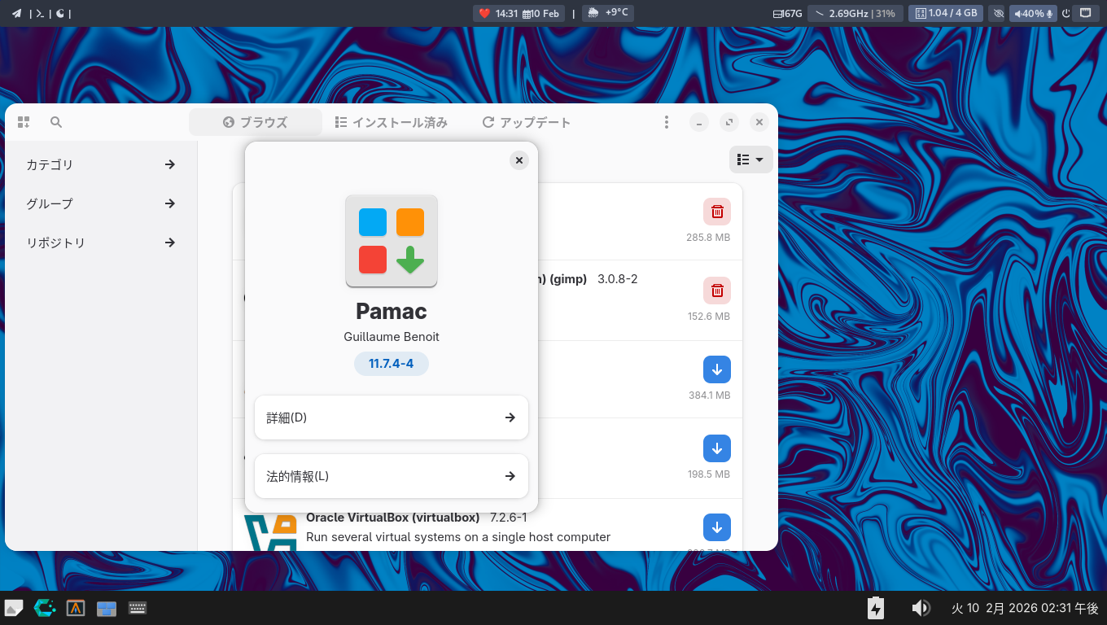This screenshot has width=1107, height=625.
Task: Open the white image icon in taskbar
Action: click(14, 608)
